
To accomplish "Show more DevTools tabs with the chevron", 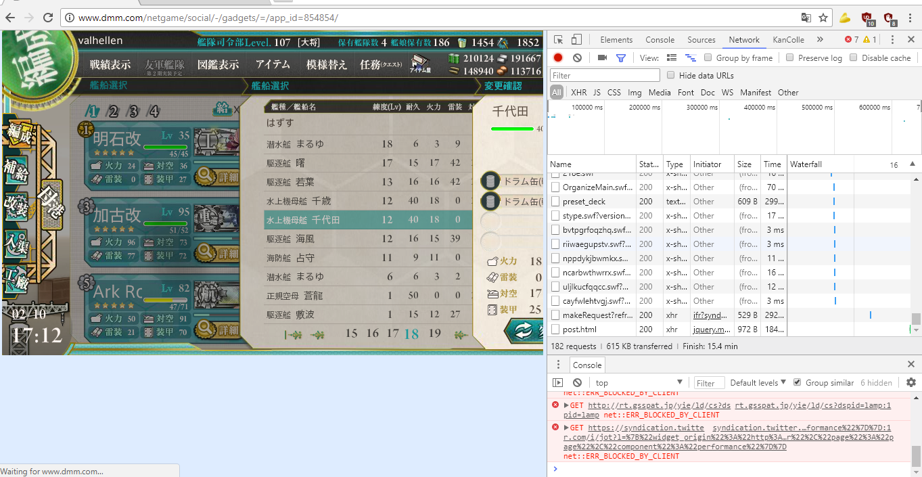I will tap(820, 40).
